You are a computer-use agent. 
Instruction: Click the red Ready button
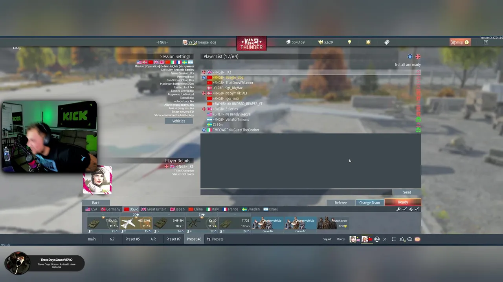point(403,202)
